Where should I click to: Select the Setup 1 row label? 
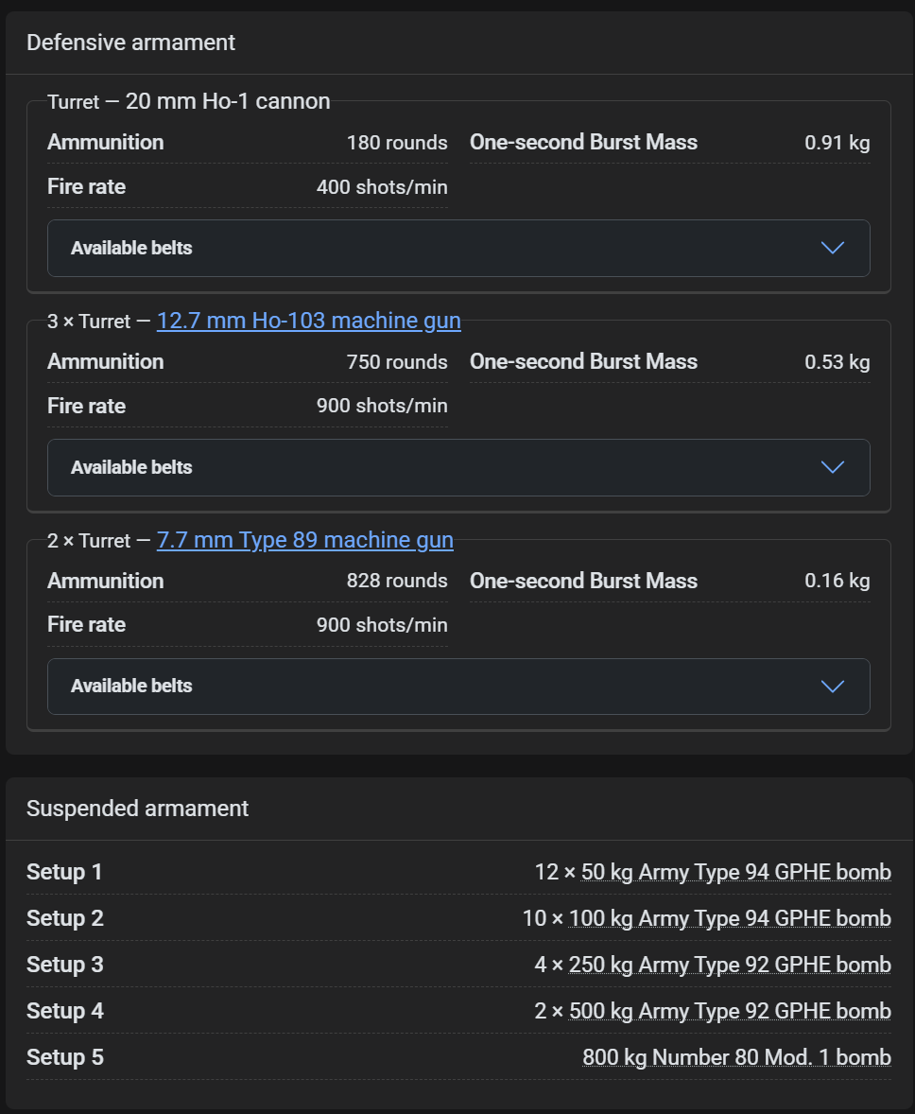pyautogui.click(x=64, y=872)
